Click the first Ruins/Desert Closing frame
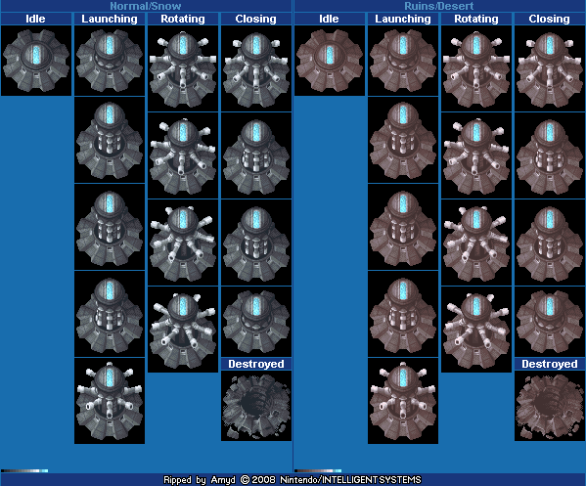This screenshot has height=486, width=586. 550,68
